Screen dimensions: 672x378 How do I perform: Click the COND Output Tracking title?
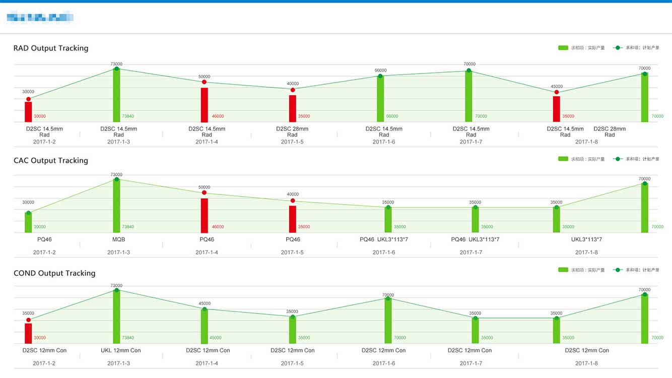coord(54,273)
